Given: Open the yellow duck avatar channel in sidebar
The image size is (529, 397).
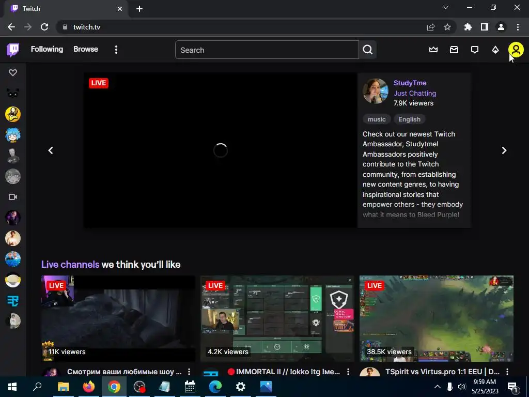Looking at the screenshot, I should tap(13, 114).
